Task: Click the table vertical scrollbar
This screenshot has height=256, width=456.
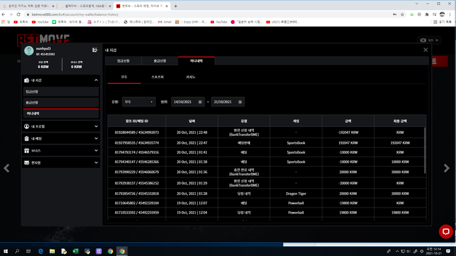Action: pyautogui.click(x=425, y=150)
